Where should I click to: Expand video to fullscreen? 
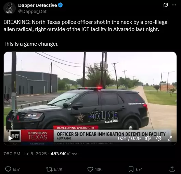[x=170, y=138]
